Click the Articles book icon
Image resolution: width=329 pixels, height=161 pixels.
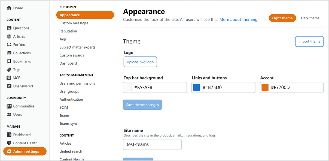tap(9, 36)
